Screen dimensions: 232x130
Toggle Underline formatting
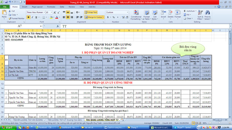click(x=36, y=17)
